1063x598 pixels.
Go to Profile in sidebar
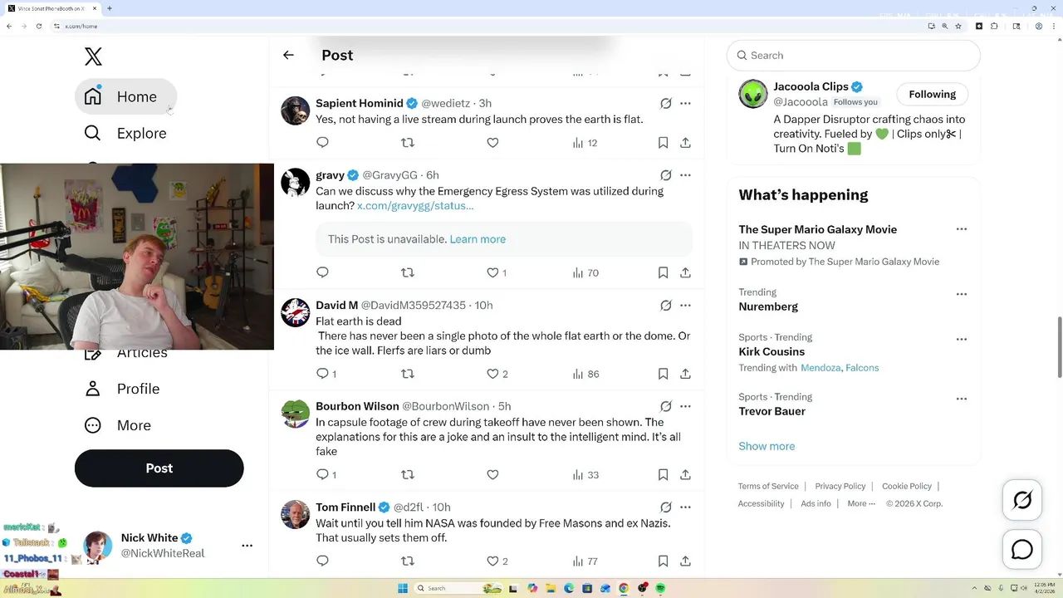pos(121,389)
